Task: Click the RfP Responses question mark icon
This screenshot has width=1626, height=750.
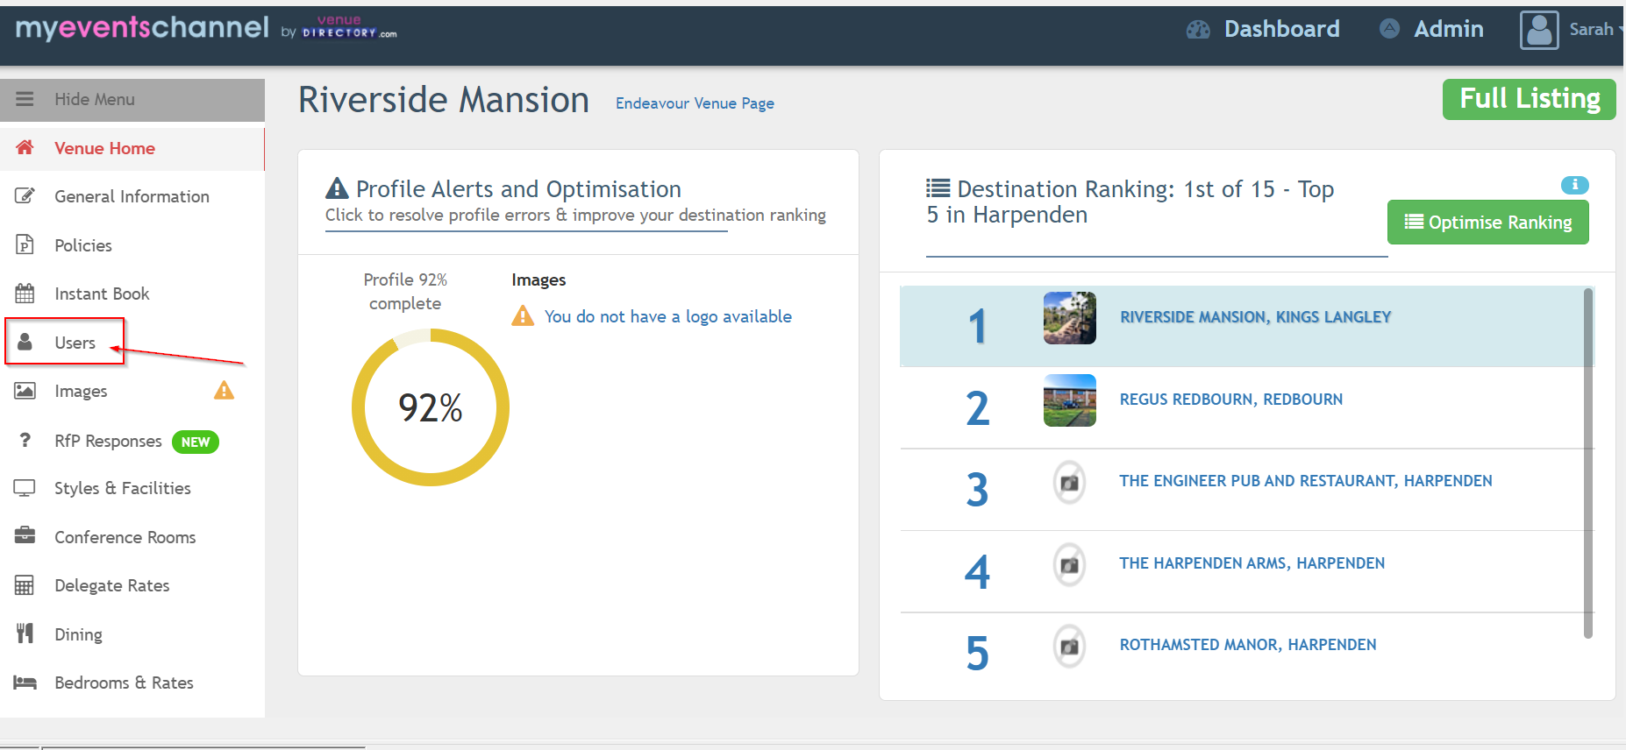Action: pos(25,440)
